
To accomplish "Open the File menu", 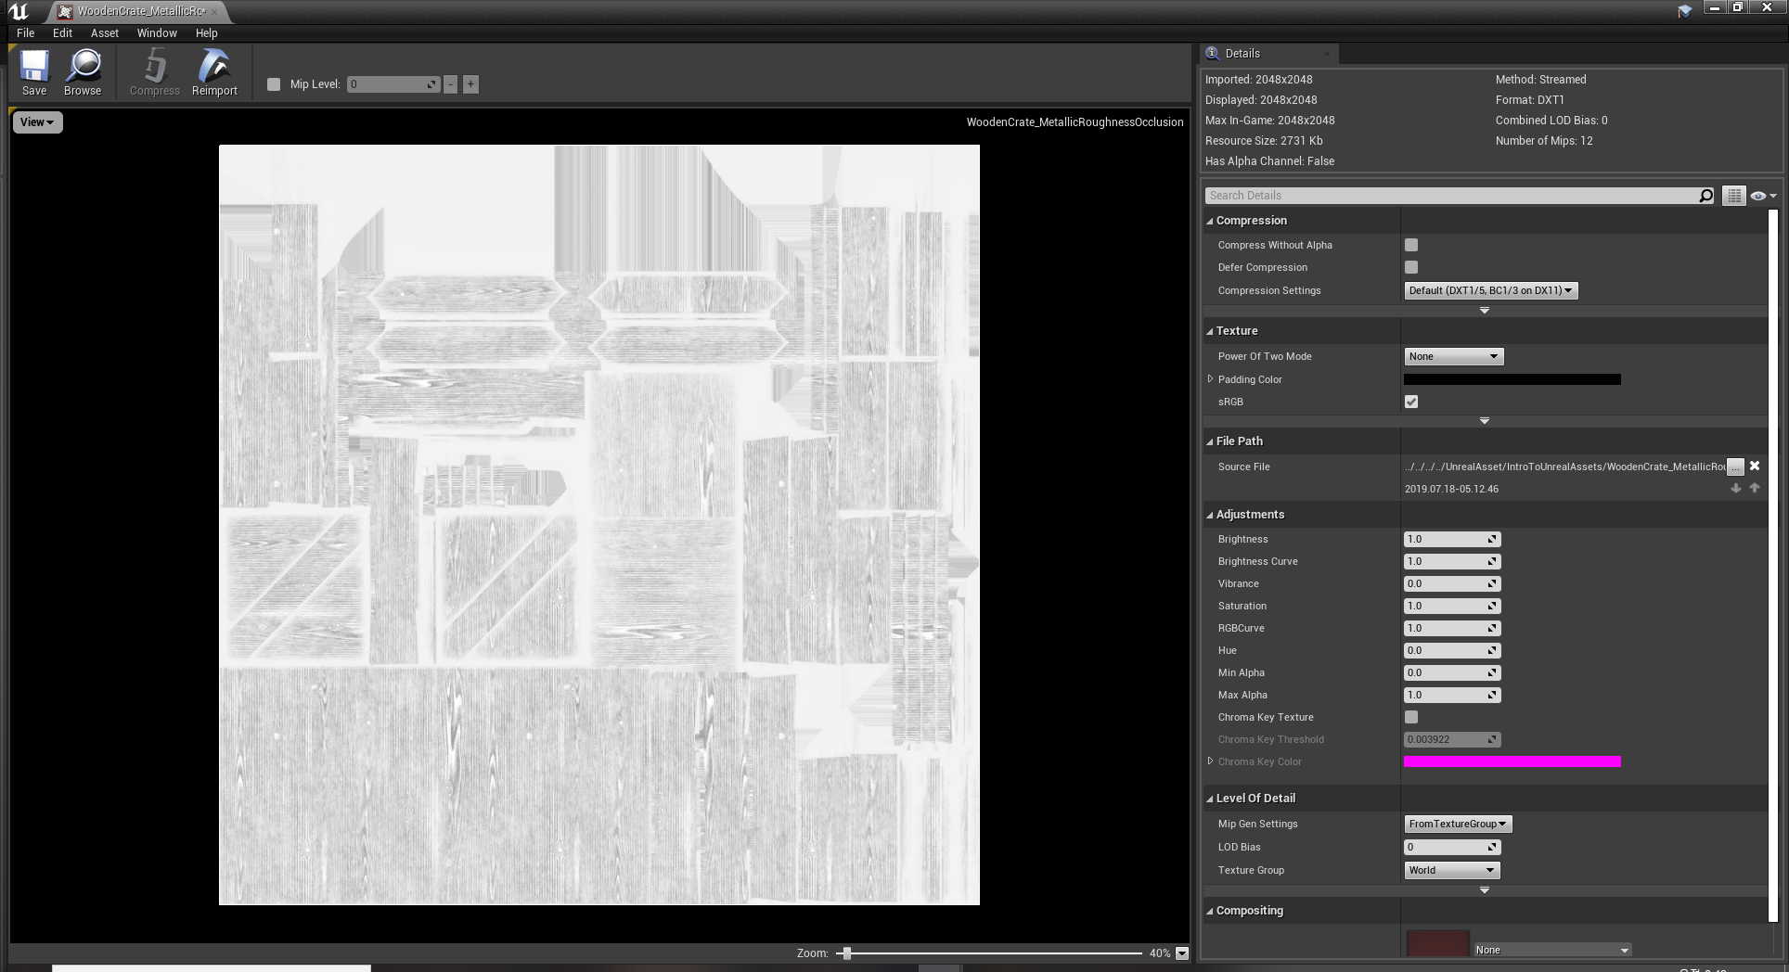I will coord(25,33).
